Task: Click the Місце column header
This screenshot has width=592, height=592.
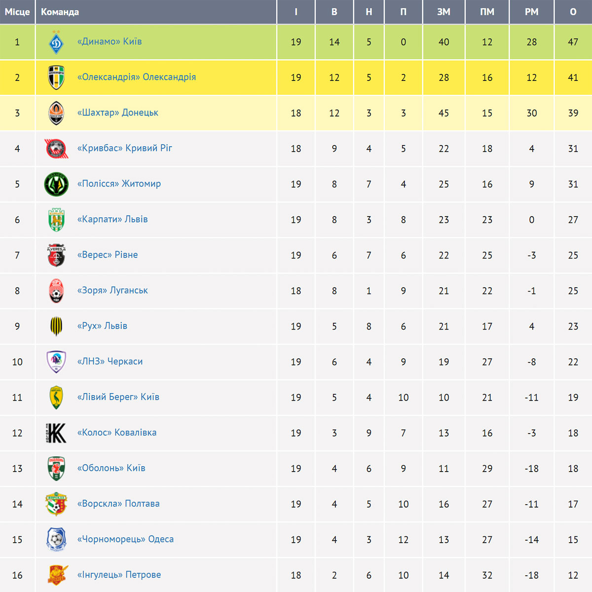Action: point(17,12)
